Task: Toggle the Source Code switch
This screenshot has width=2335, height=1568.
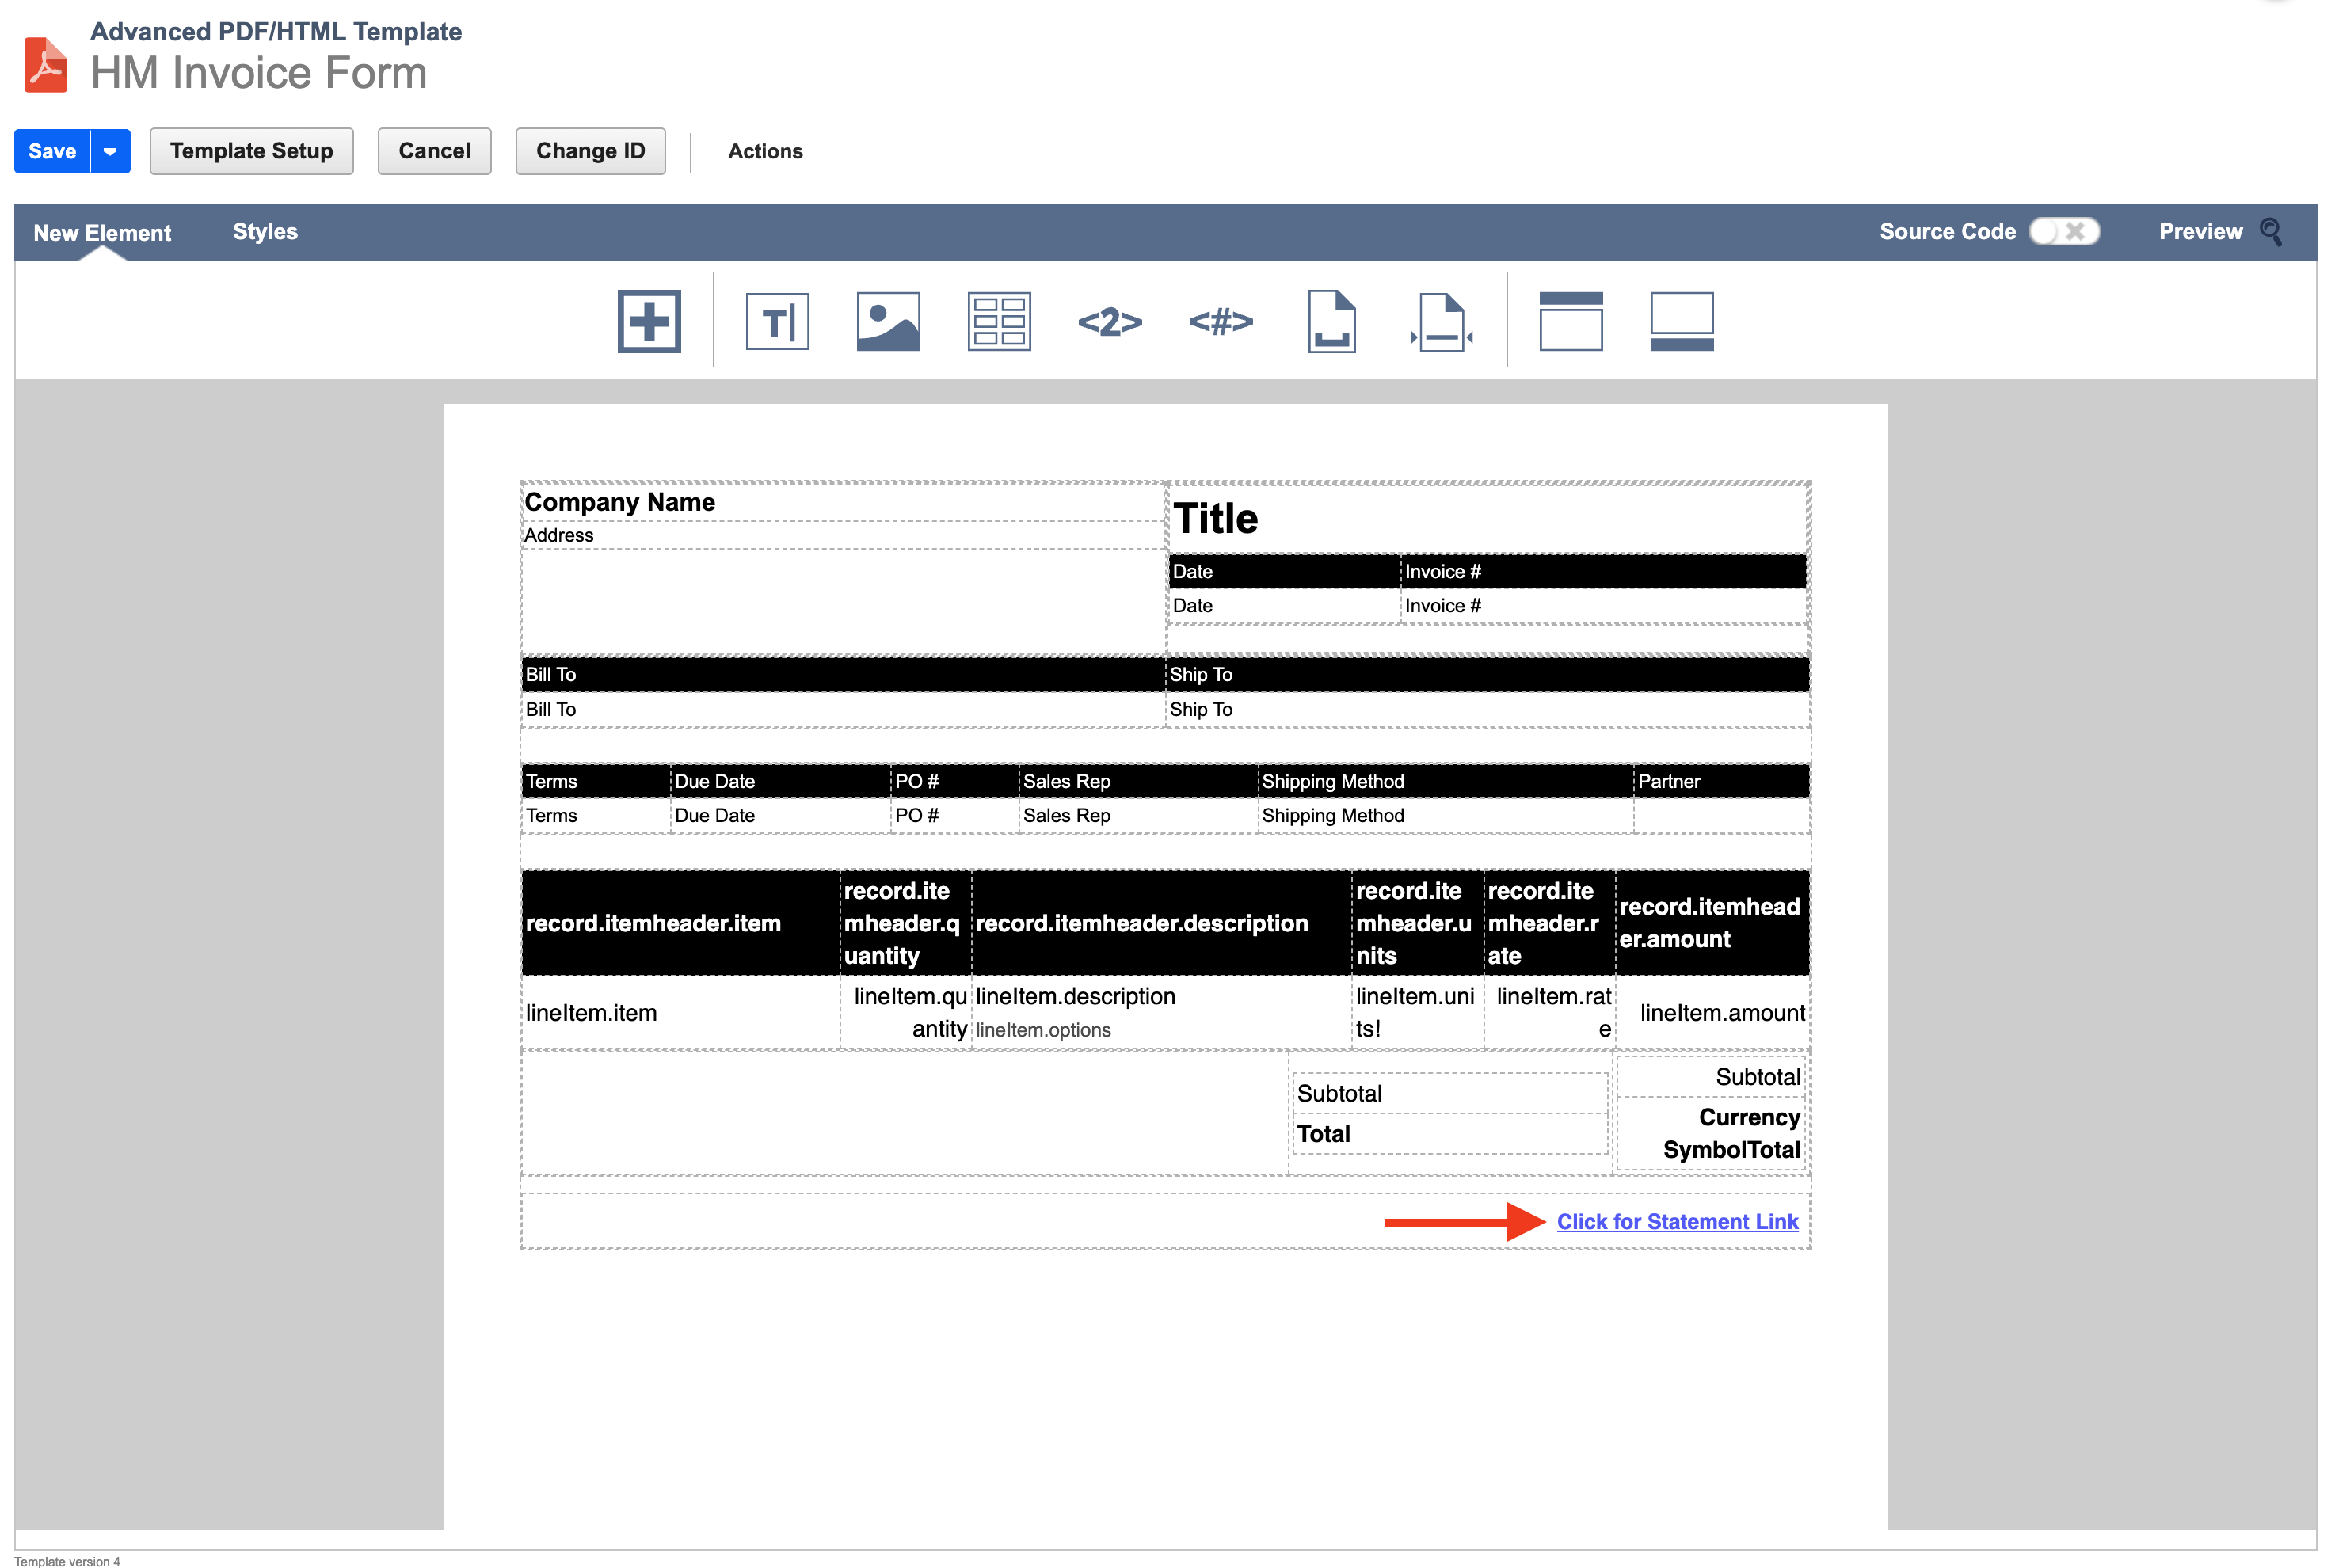Action: [x=2064, y=231]
